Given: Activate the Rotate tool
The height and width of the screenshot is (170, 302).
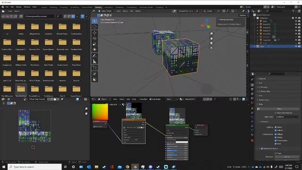Looking at the screenshot, I should 94,39.
